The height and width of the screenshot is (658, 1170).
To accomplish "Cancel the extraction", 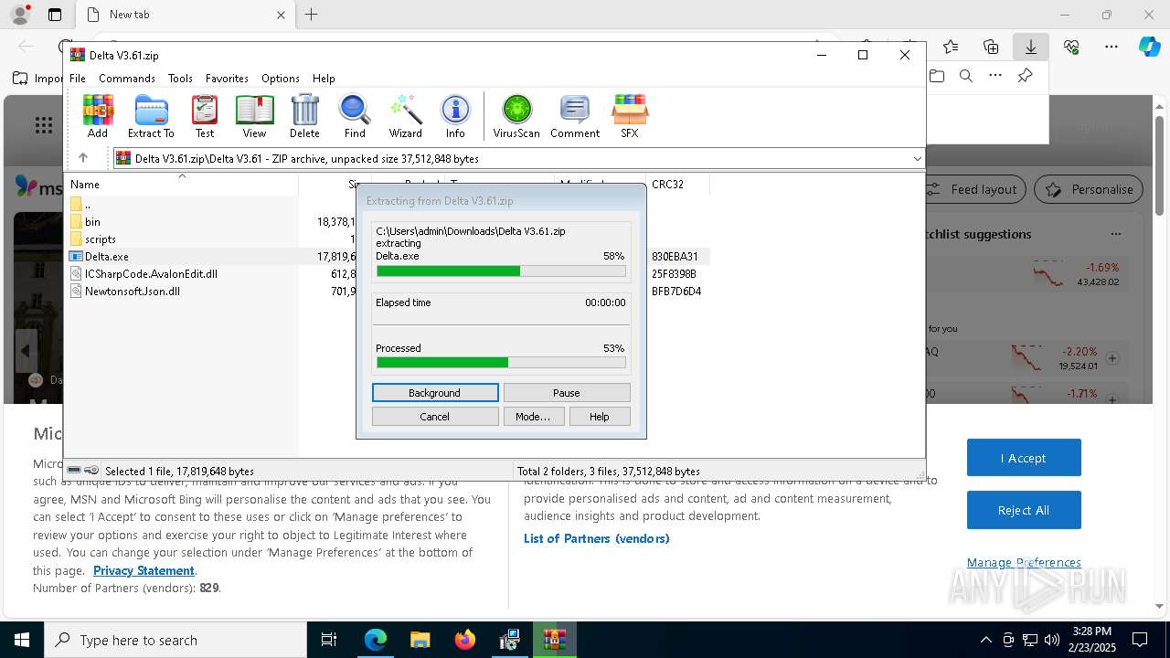I will 435,417.
